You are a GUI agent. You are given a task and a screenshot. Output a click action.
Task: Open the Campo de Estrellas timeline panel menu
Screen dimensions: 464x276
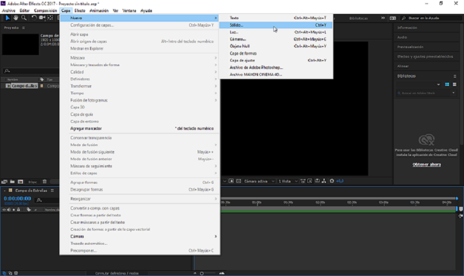(x=52, y=191)
